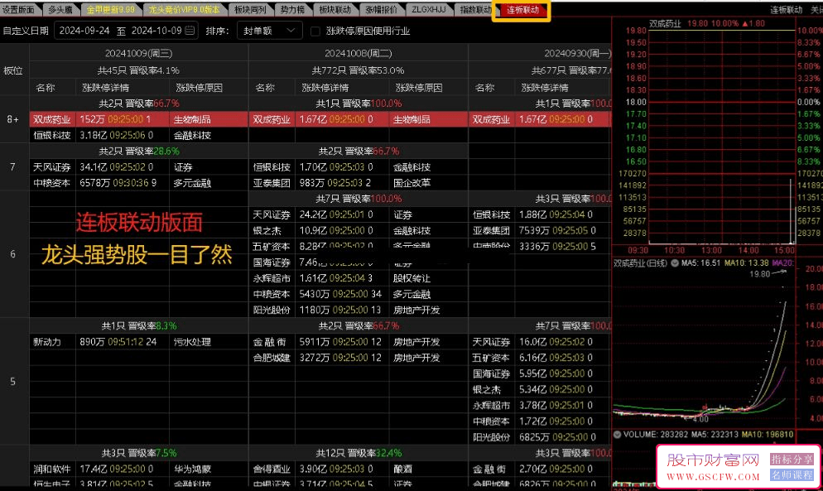This screenshot has height=491, width=823.
Task: Select 舍得酒业 stock row
Action: point(359,469)
